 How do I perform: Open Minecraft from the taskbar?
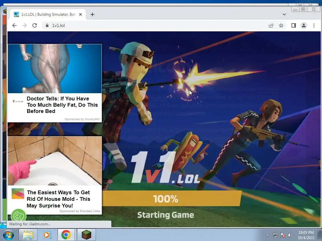coord(86,235)
